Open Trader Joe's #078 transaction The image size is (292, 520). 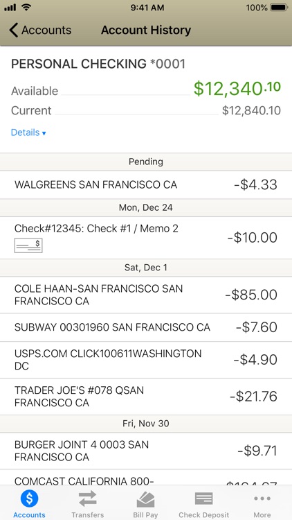tap(146, 397)
